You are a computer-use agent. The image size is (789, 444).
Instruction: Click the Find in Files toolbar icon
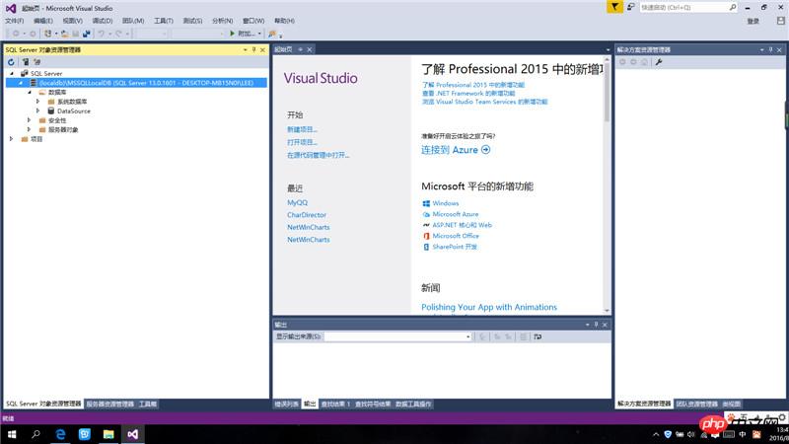[x=272, y=34]
